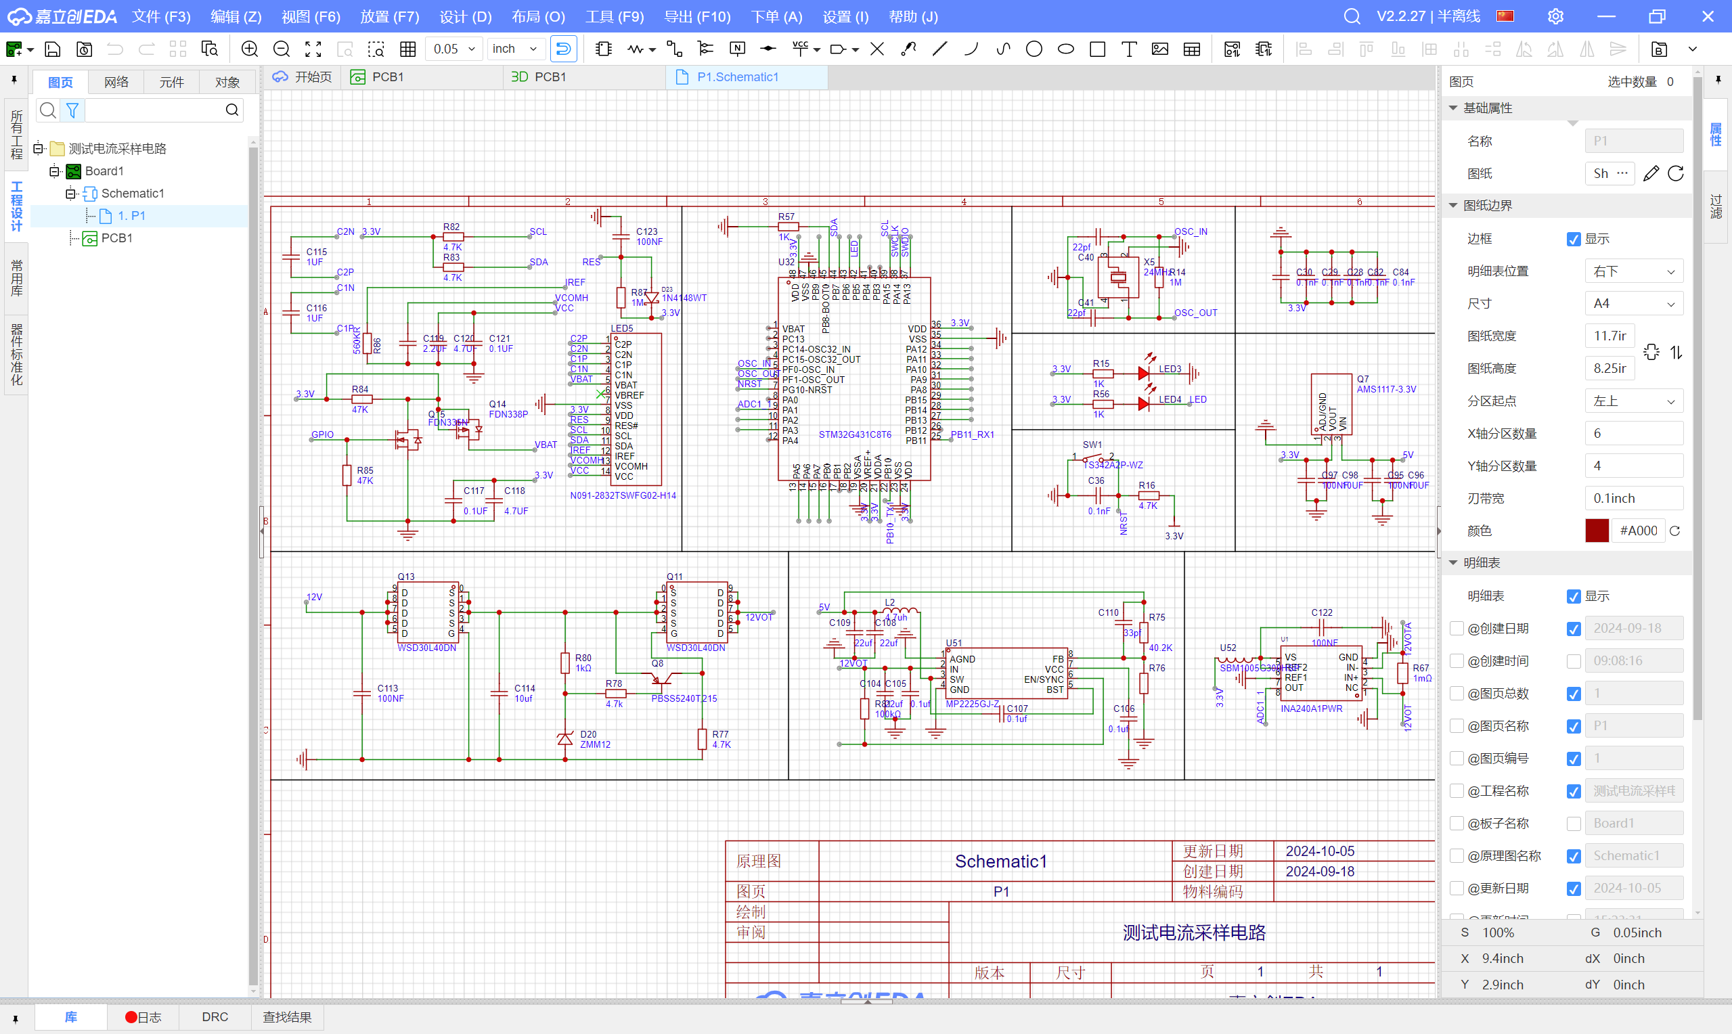Check the @图页名称 left checkbox
This screenshot has width=1732, height=1034.
coord(1457,726)
